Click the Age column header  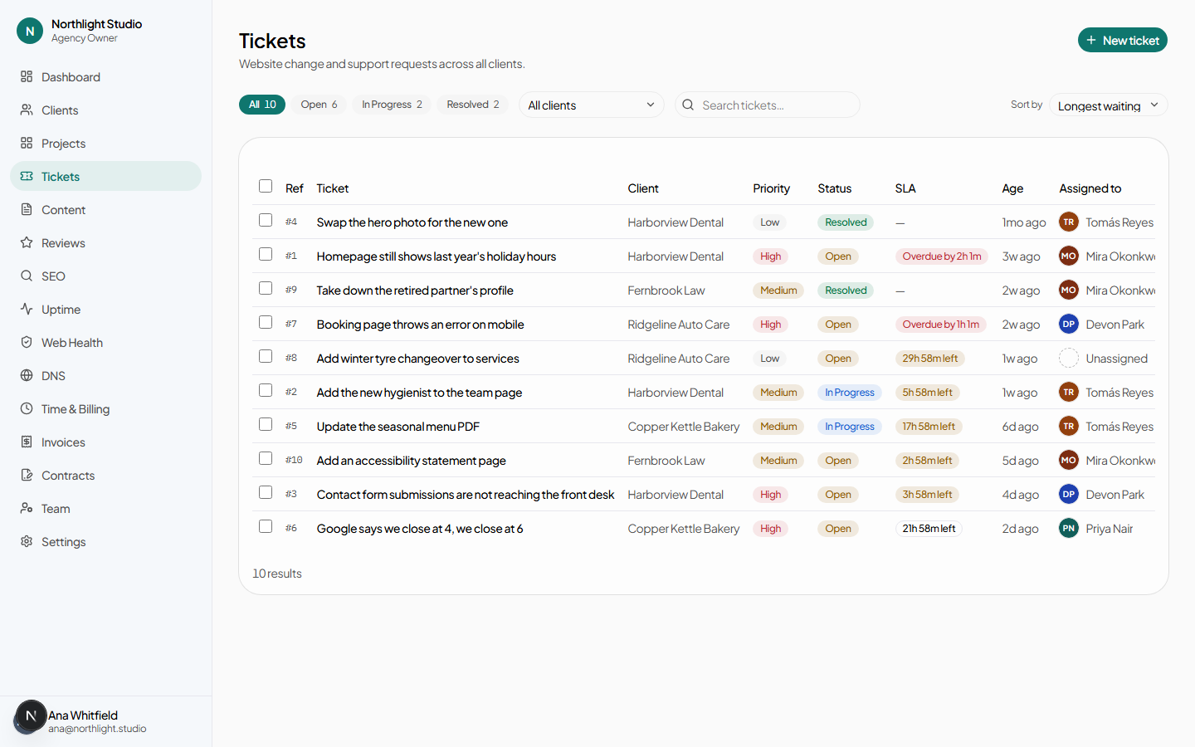click(x=1012, y=188)
